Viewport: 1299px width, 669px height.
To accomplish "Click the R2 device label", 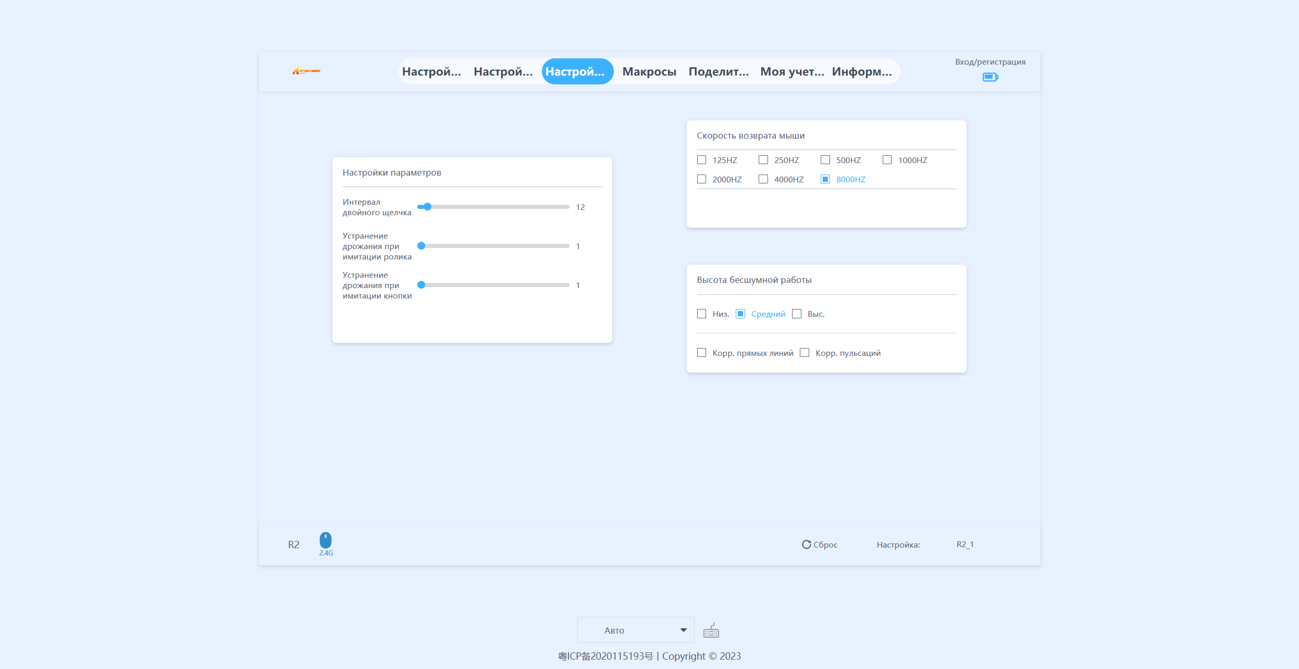I will 294,544.
